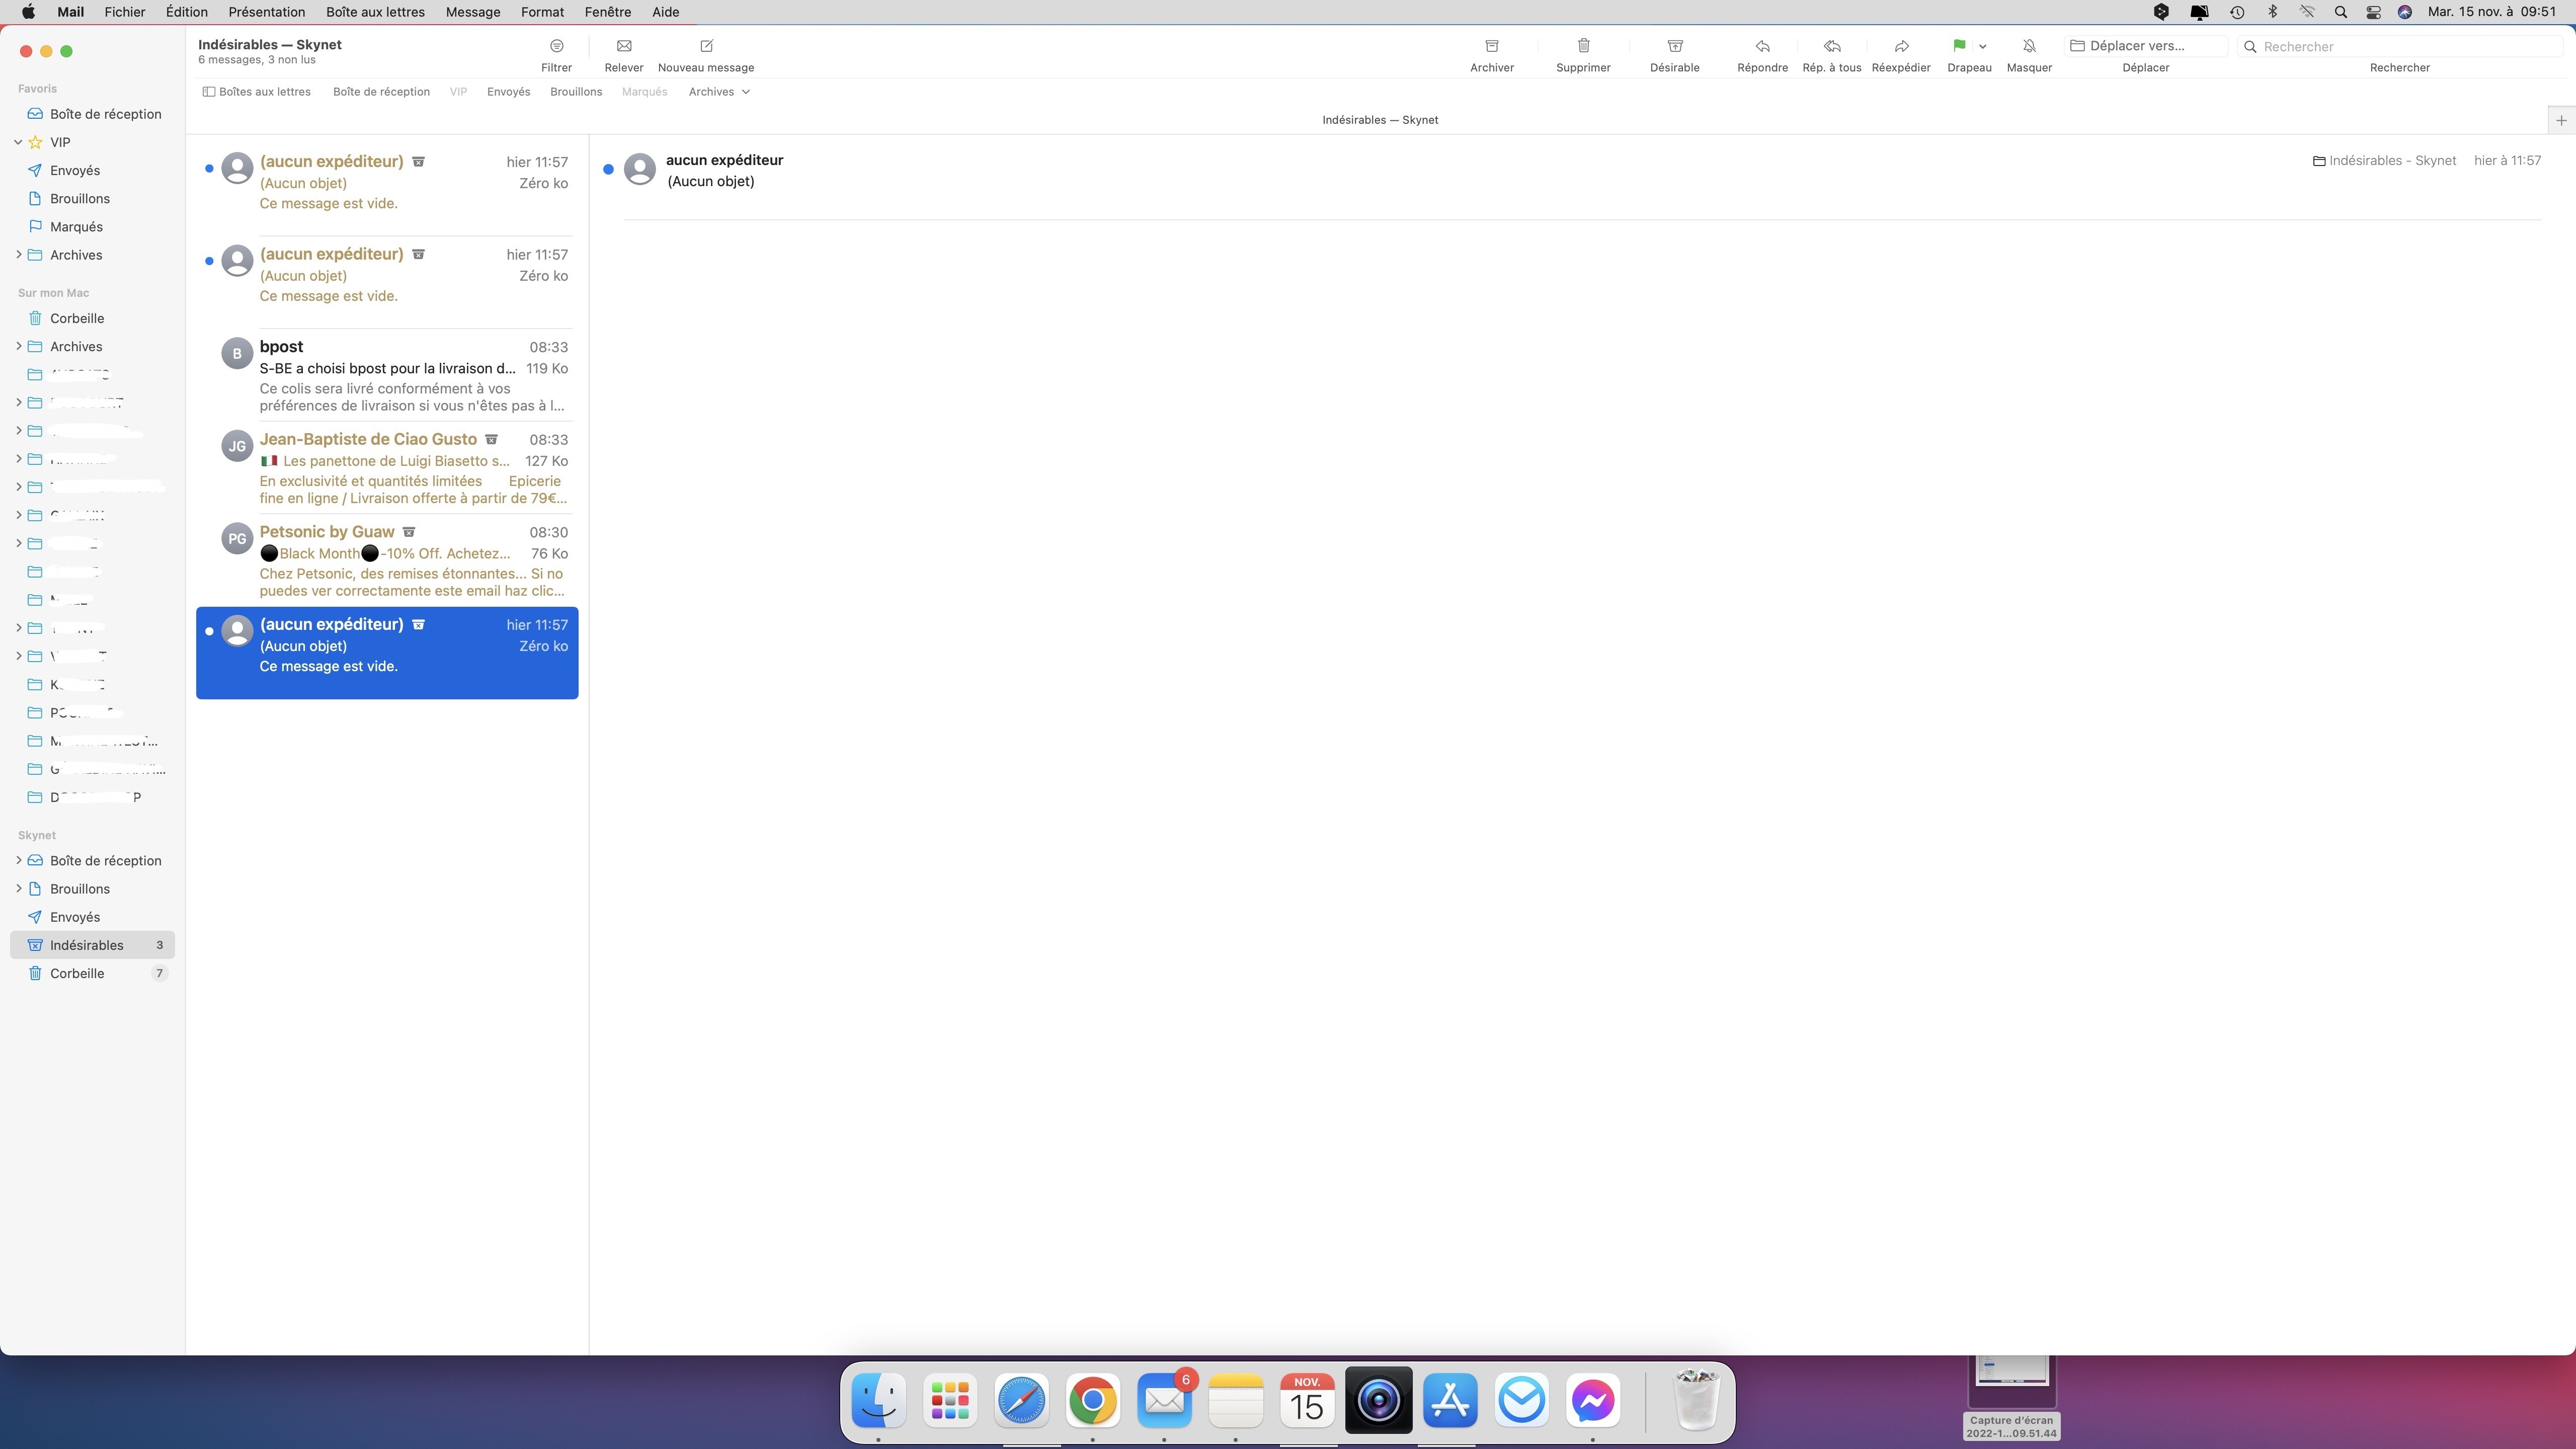
Task: Delete message using Supprimer trash icon
Action: 1583,46
